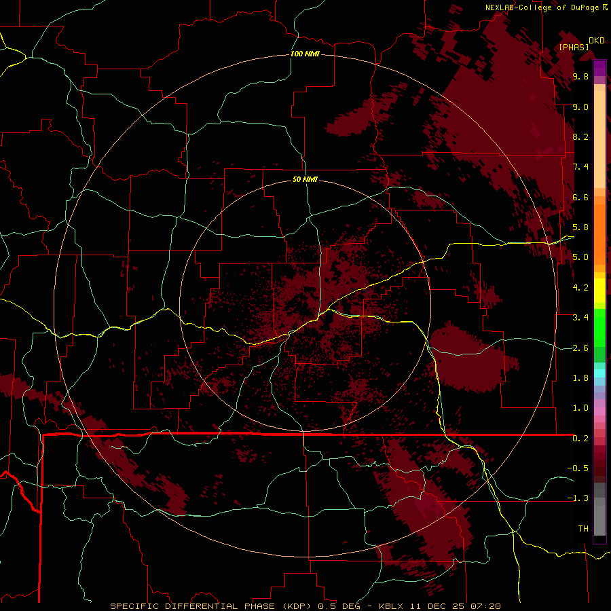Click the 11 DEC 25 date in caption
This screenshot has width=611, height=611.
(437, 606)
